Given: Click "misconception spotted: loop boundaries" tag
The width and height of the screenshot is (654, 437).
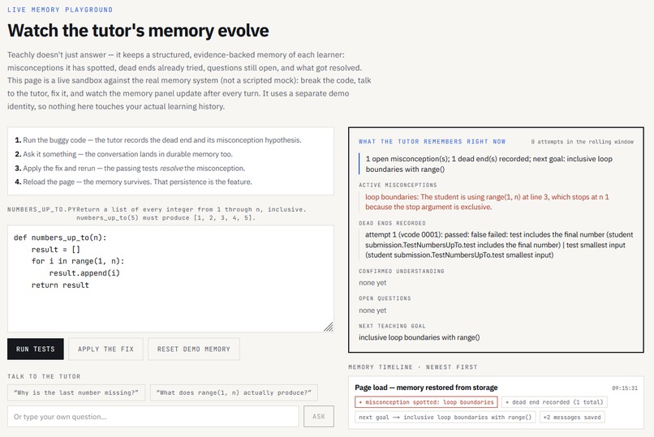Looking at the screenshot, I should point(426,402).
